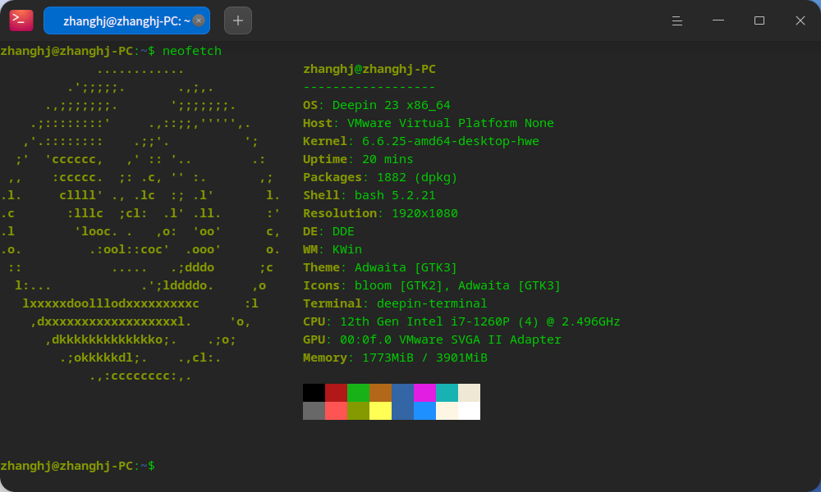Viewport: 821px width, 492px height.
Task: Click the Deepin Terminal app icon
Action: [x=21, y=20]
